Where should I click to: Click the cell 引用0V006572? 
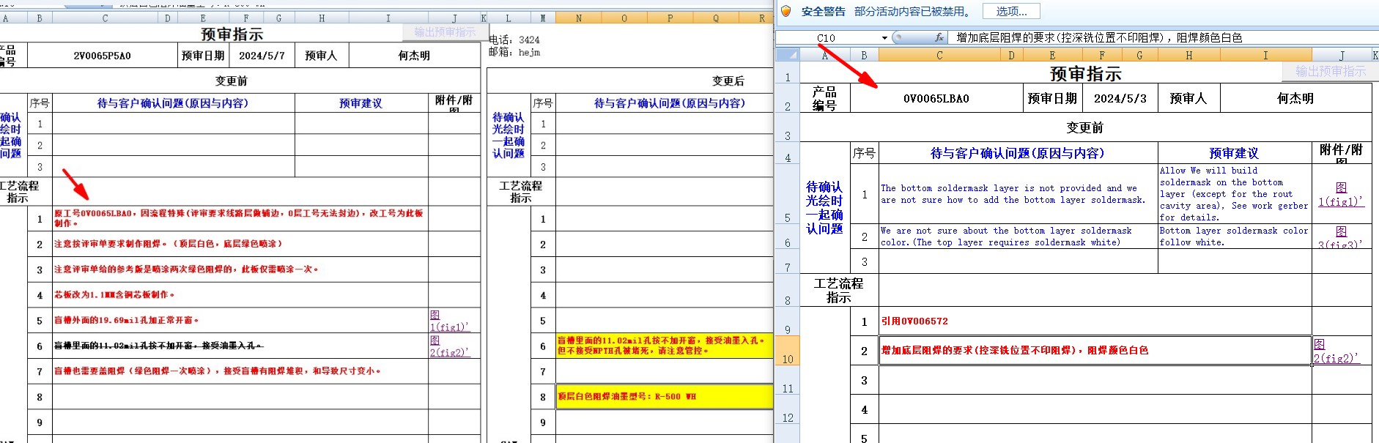[x=1095, y=321]
